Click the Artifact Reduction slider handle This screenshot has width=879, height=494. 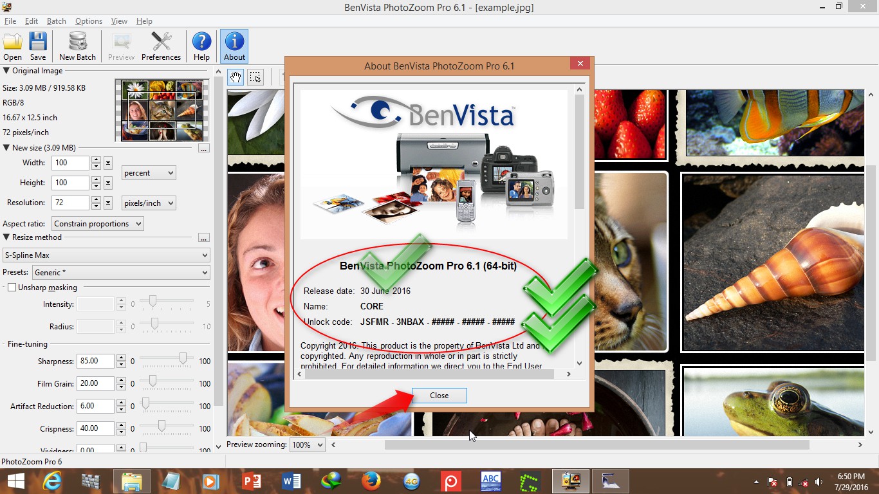[145, 403]
